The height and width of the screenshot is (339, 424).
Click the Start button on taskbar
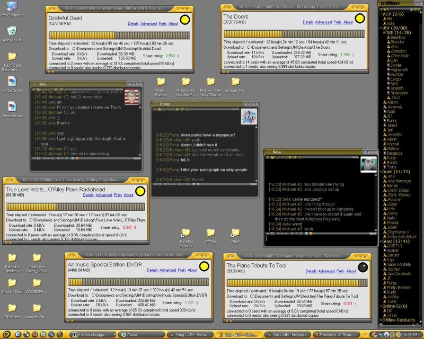point(6,334)
